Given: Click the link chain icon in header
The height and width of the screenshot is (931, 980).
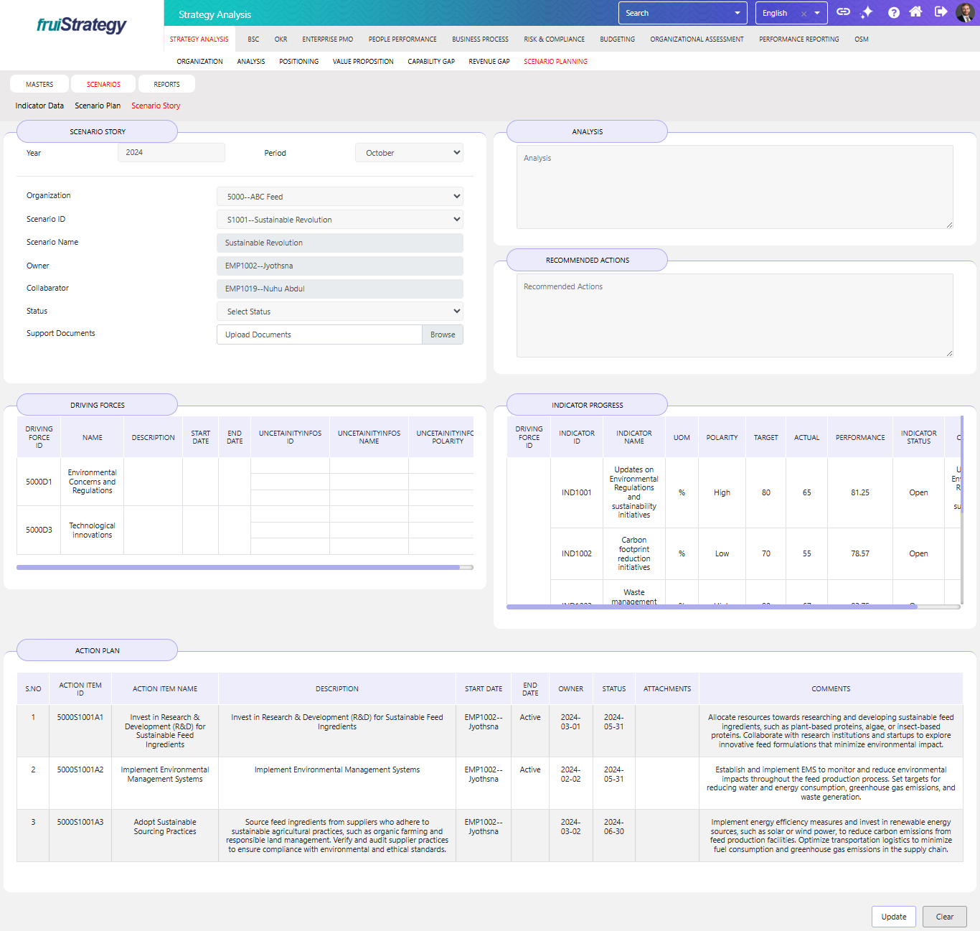Looking at the screenshot, I should click(x=844, y=12).
